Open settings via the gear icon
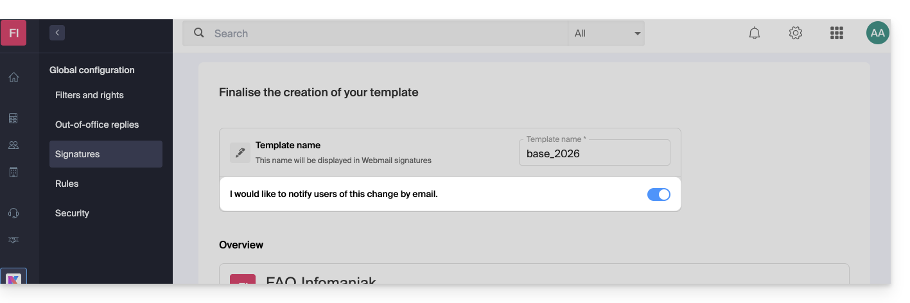 [796, 33]
